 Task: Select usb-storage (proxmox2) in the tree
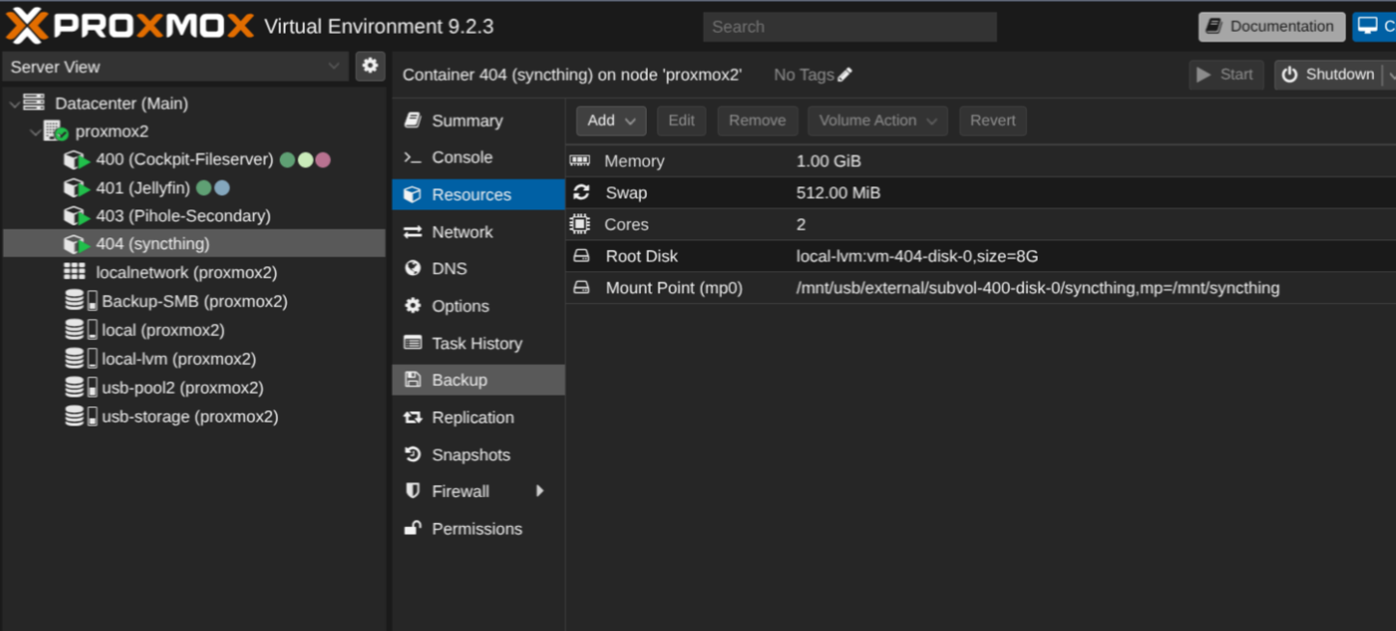pyautogui.click(x=190, y=417)
